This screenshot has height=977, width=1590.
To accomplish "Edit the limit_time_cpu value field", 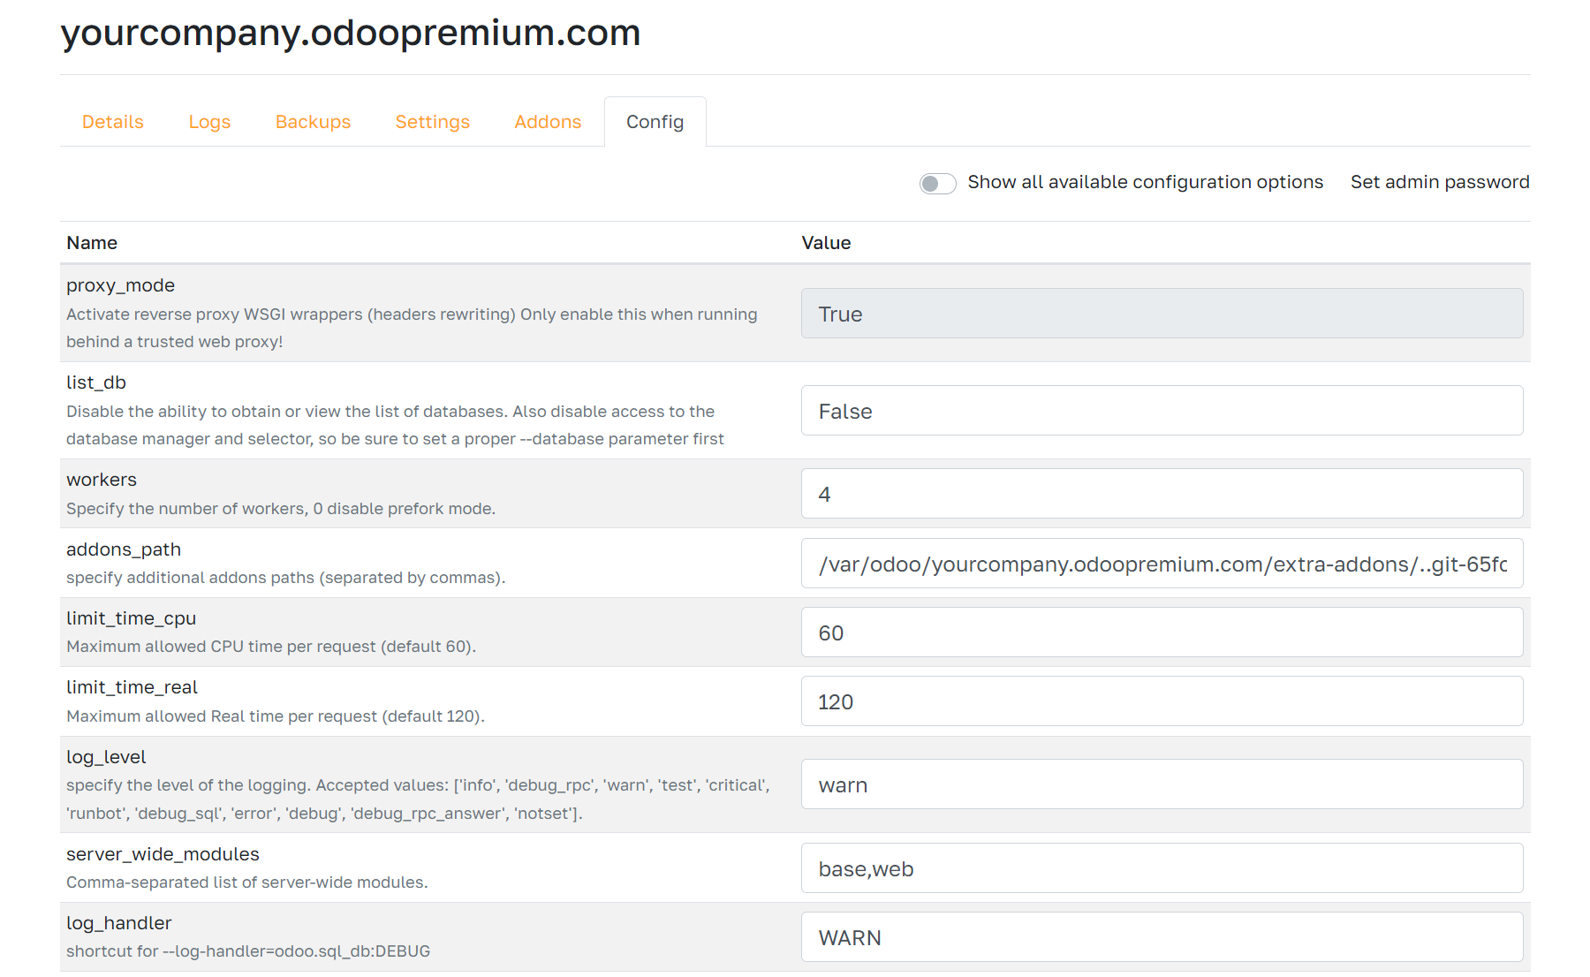I will [1161, 632].
